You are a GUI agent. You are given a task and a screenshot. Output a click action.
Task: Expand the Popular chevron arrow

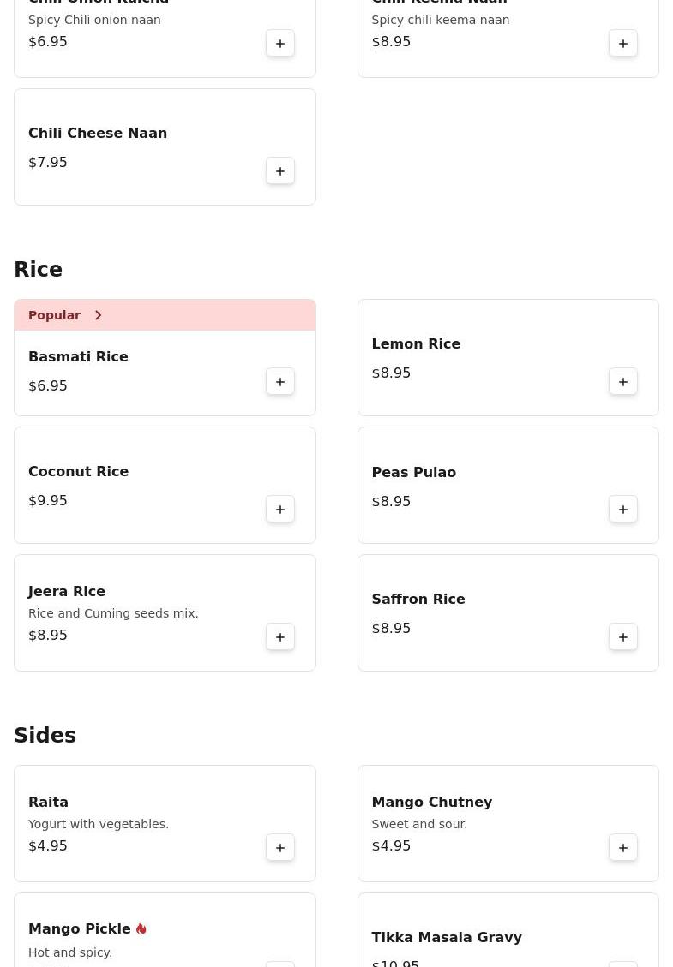point(99,315)
